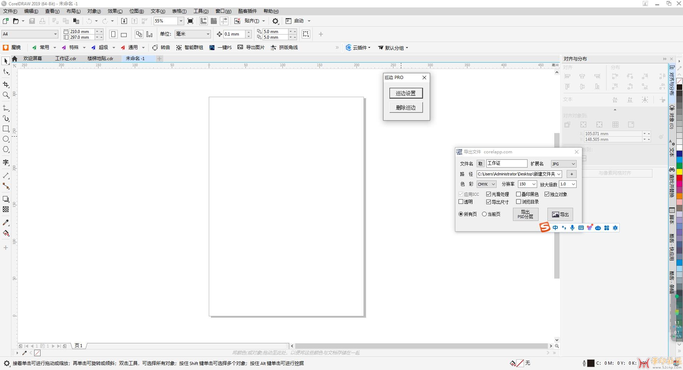Select the Ellipse tool
Image resolution: width=683 pixels, height=370 pixels.
(x=6, y=139)
